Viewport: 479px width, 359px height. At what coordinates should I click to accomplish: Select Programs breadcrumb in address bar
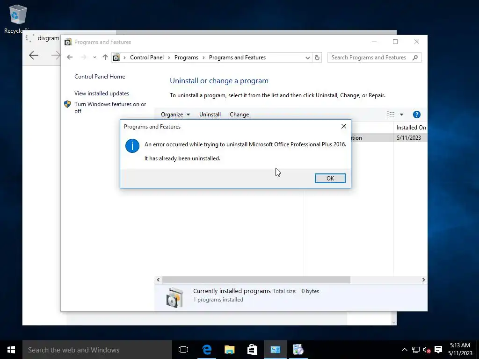(x=186, y=57)
